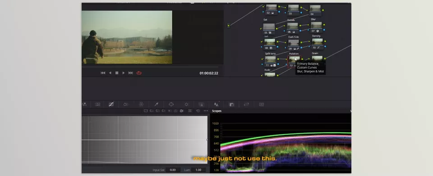Jump to first frame in viewer

(103, 73)
